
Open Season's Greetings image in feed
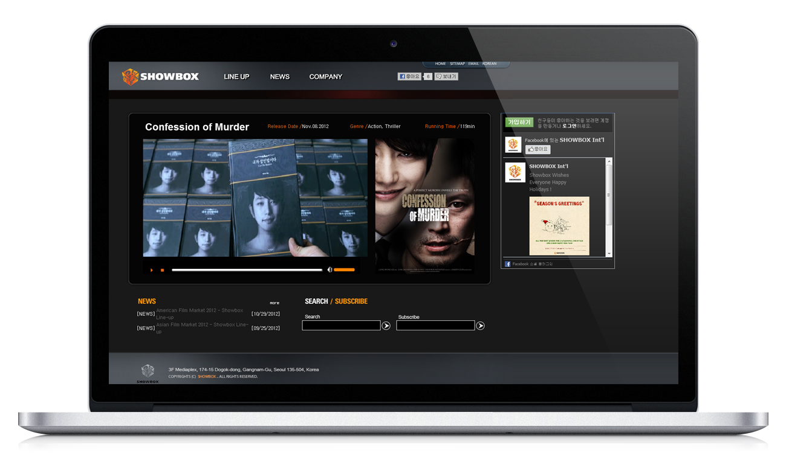click(559, 226)
